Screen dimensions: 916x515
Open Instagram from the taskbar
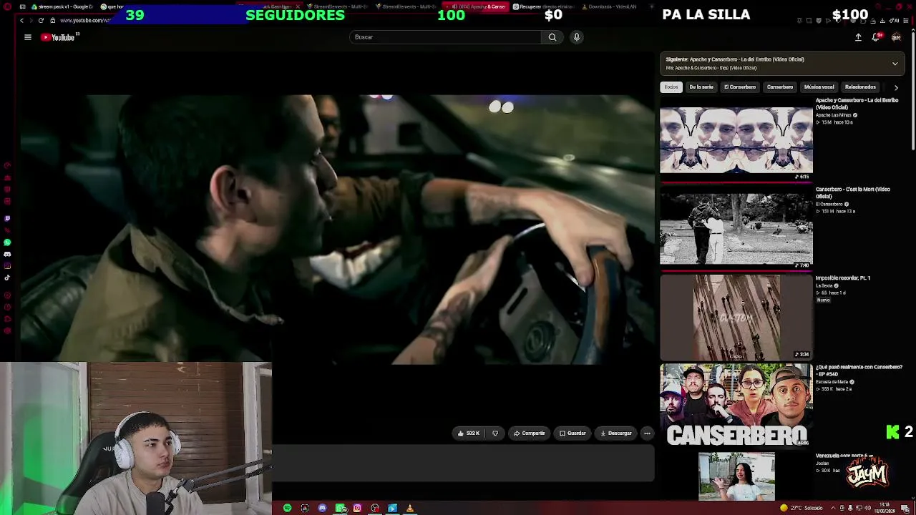click(x=357, y=508)
